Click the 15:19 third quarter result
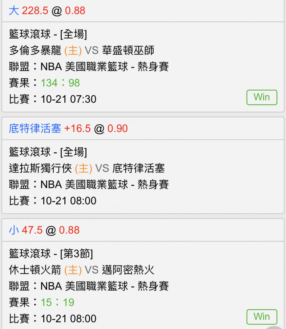The image size is (286, 329). (57, 302)
